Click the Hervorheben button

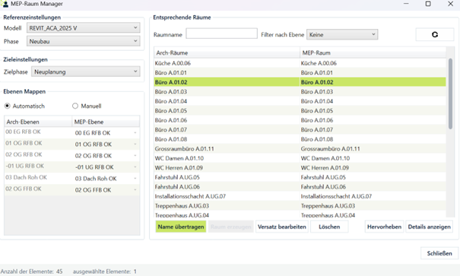pyautogui.click(x=384, y=227)
